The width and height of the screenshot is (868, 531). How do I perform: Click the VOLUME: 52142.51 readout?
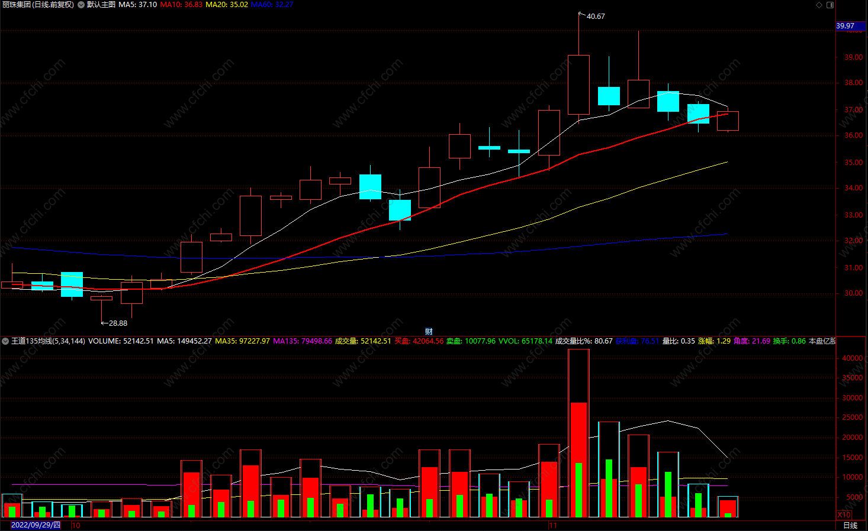[x=121, y=341]
